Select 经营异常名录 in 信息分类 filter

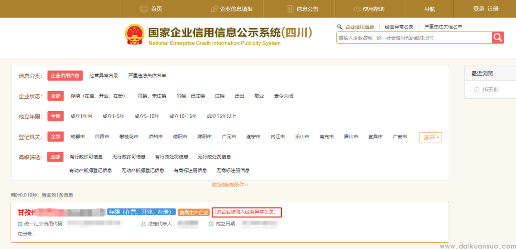104,75
